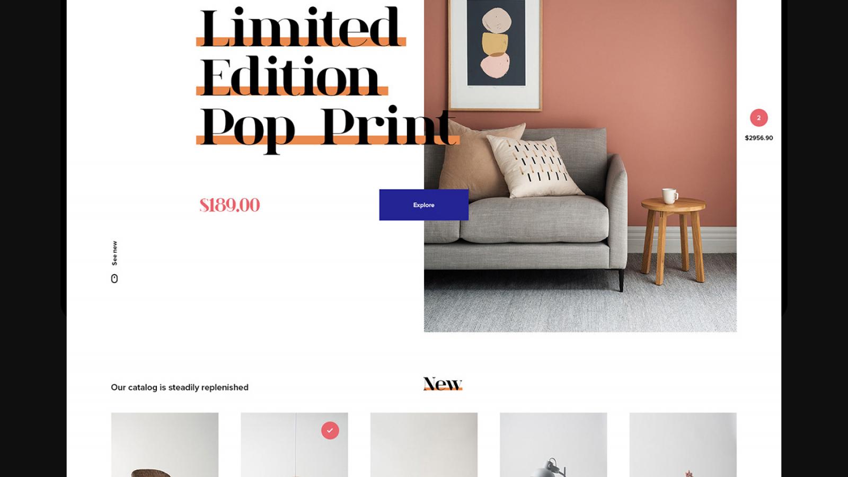Image resolution: width=848 pixels, height=477 pixels.
Task: Open the product thumbnail with the red plant
Action: point(683,445)
